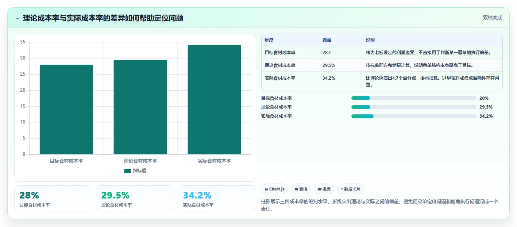Click the 目标食材成本率 x-axis label
517x227 pixels.
point(66,161)
